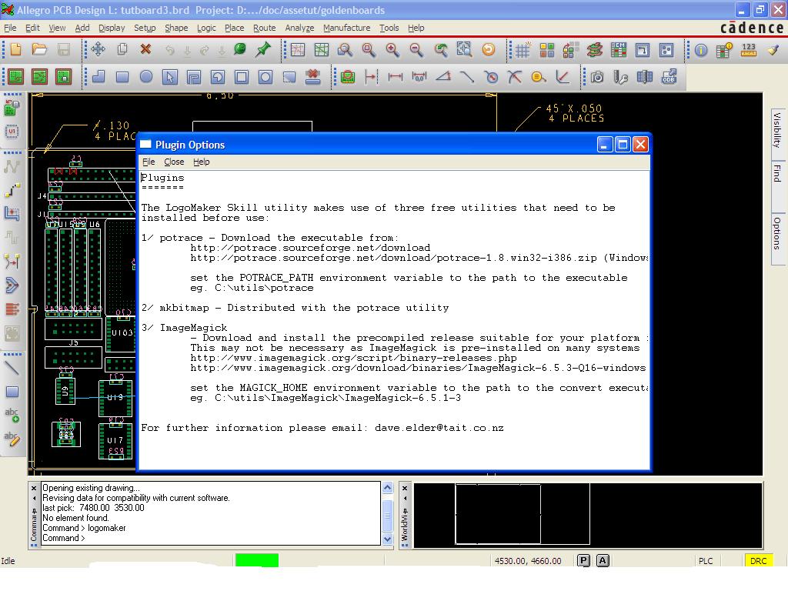Screen dimensions: 788x591
Task: Select the Move tool with four arrows
Action: click(98, 50)
